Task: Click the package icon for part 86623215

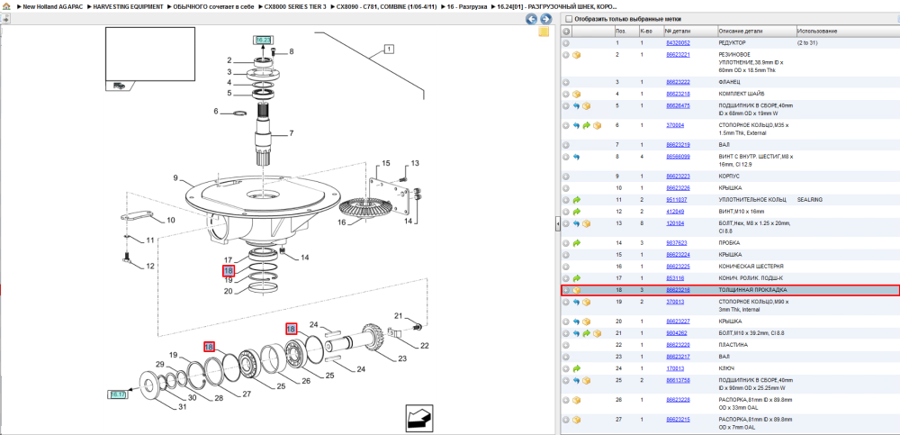Action: point(577,420)
